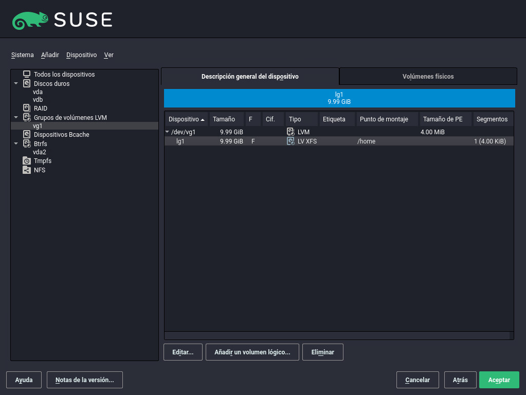Click the Tmpfs clock icon

coord(27,161)
